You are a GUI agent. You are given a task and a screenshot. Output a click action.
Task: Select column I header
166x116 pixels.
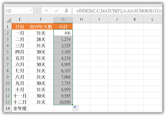click(x=99, y=20)
